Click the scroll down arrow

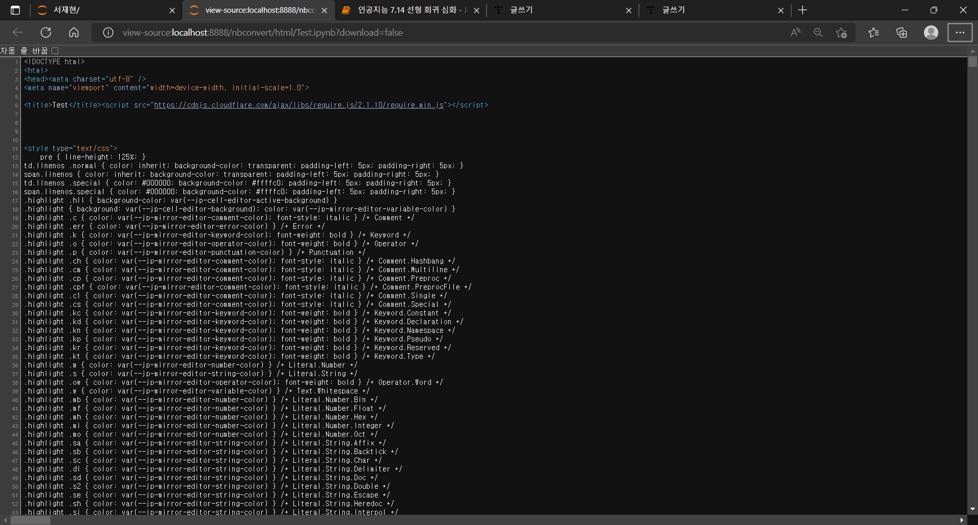point(972,509)
